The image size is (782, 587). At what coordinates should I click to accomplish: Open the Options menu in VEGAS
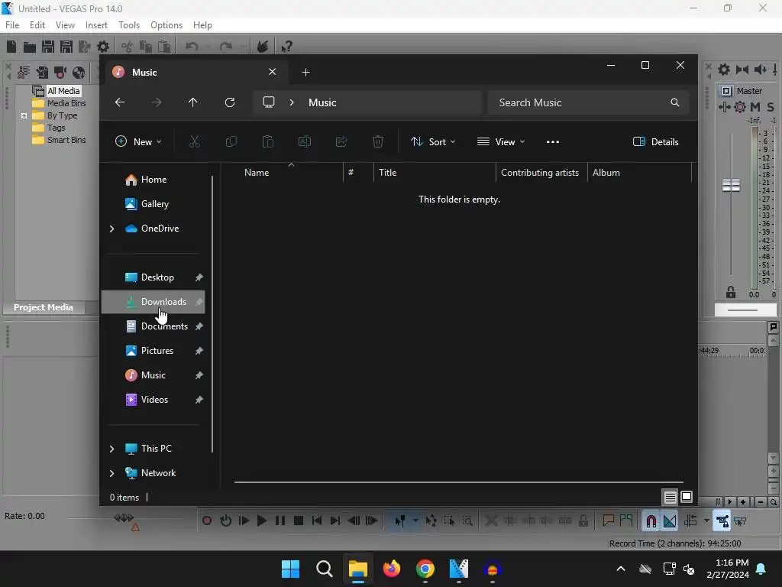[x=166, y=25]
